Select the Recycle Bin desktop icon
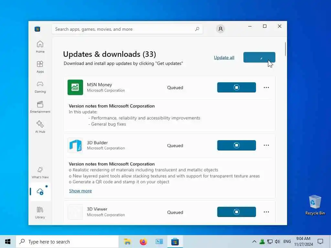The height and width of the screenshot is (248, 331). pyautogui.click(x=315, y=205)
